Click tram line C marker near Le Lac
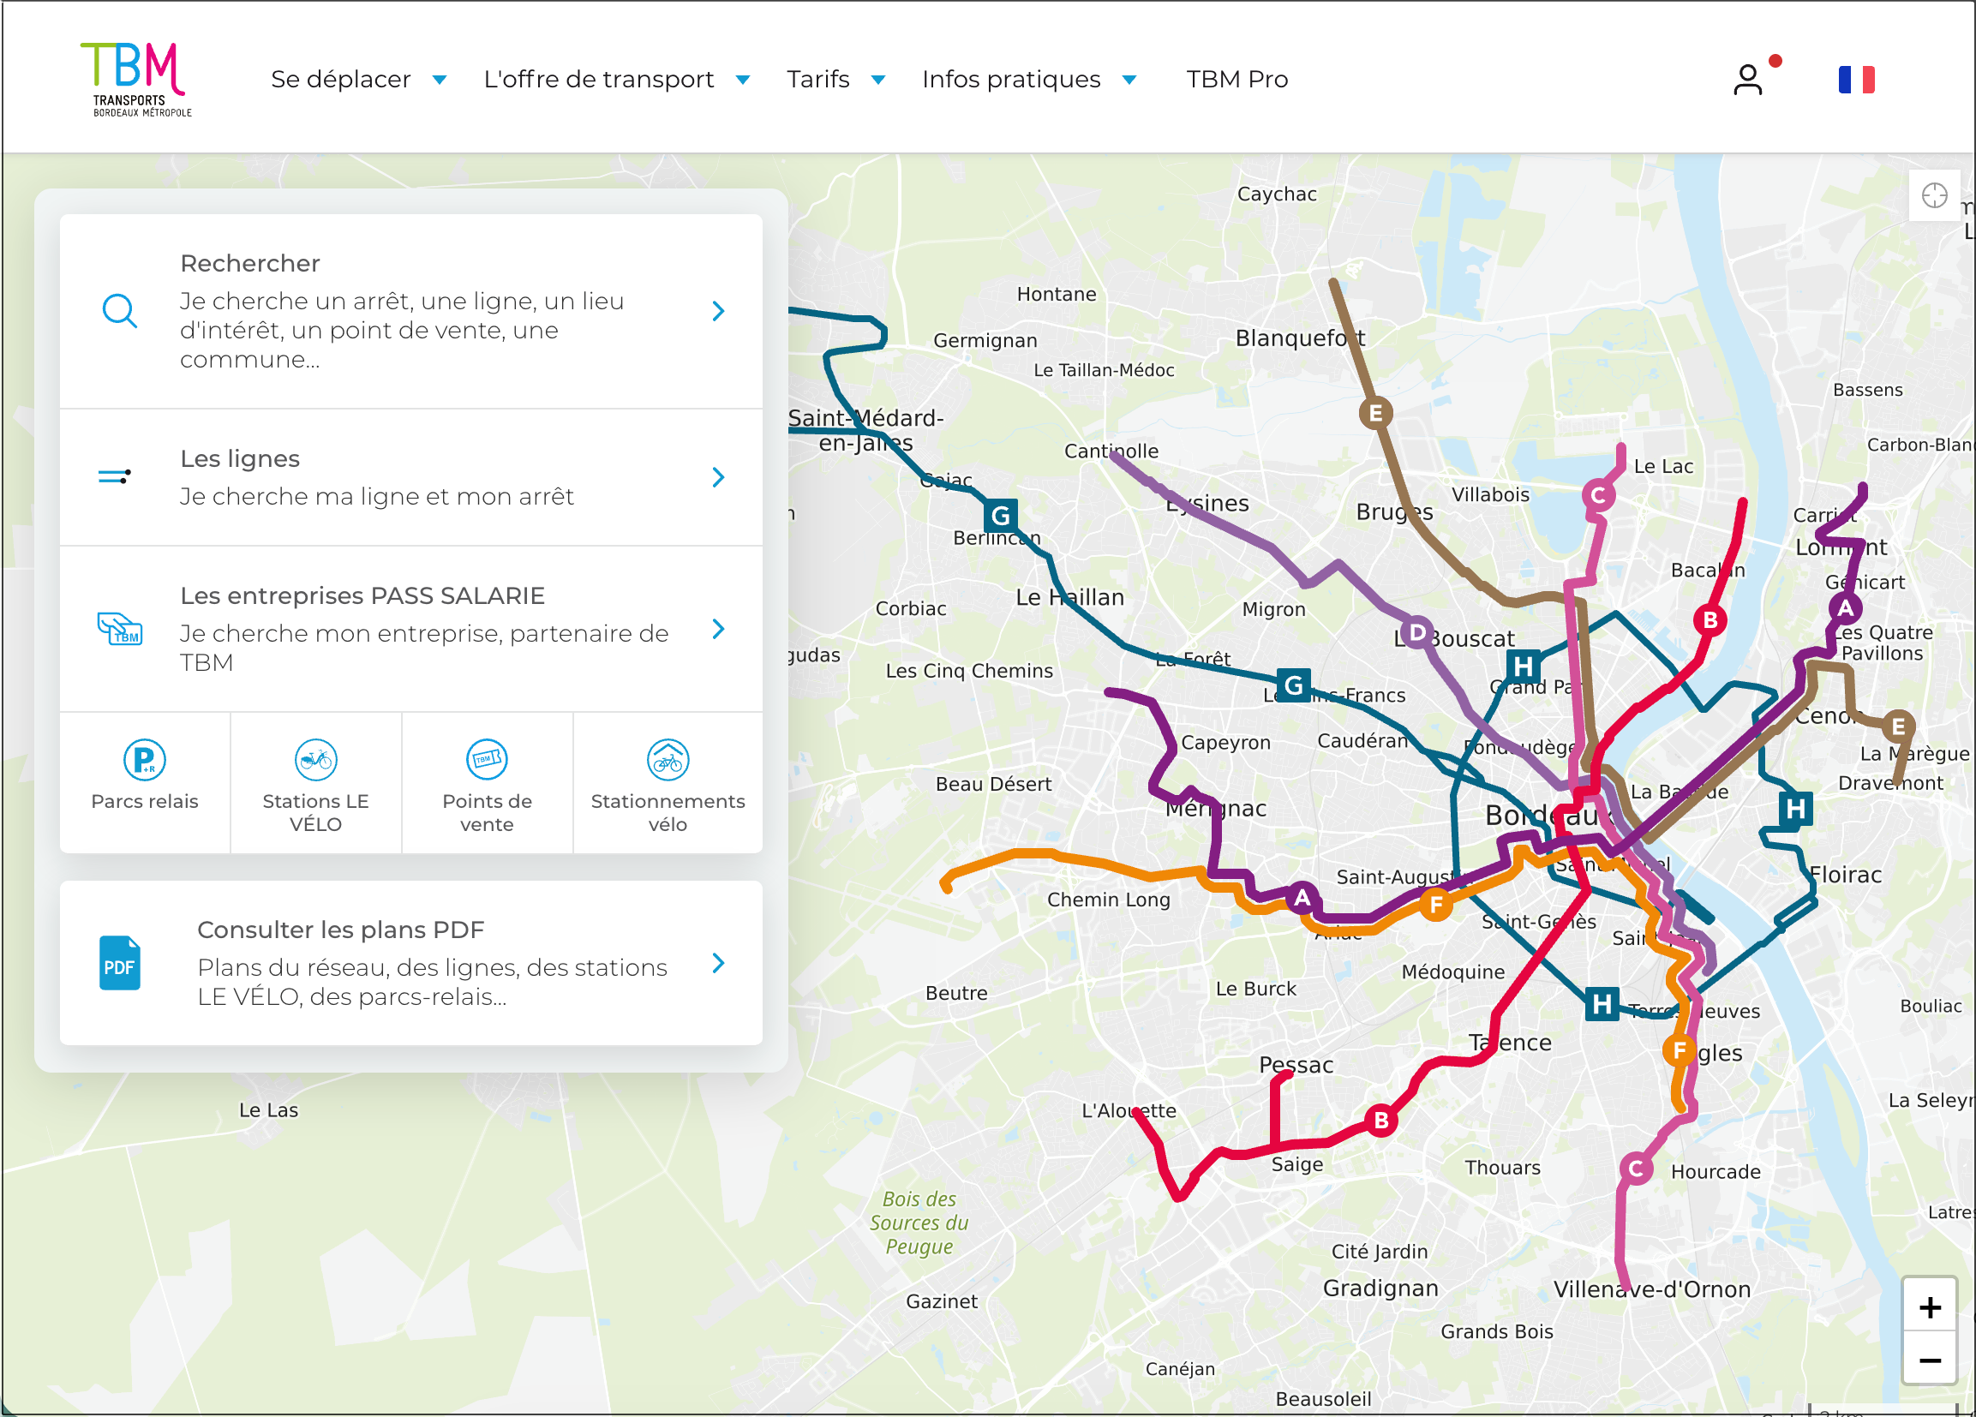Viewport: 1976px width, 1417px height. [x=1598, y=495]
